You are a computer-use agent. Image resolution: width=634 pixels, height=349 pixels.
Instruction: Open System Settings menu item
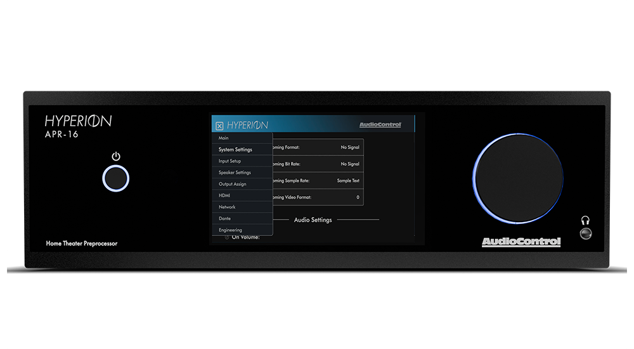point(242,149)
